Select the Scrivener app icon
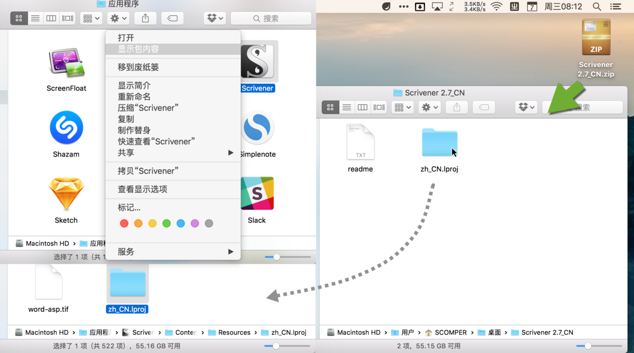Screen dimensions: 634x353 [257, 61]
